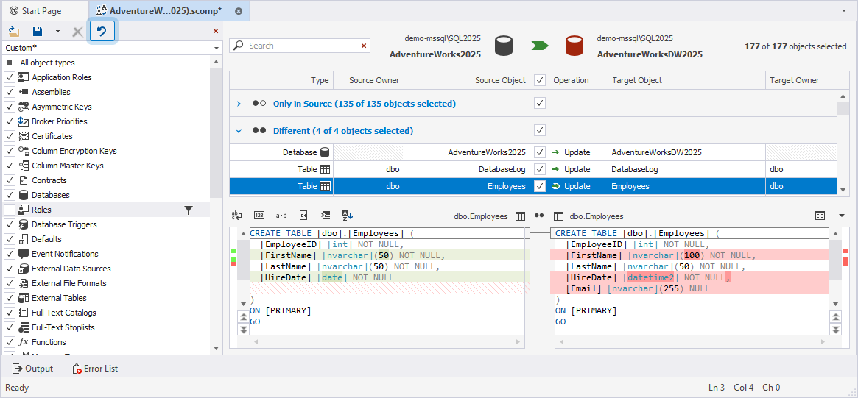Uncheck the Asymmetric Keys checkbox
This screenshot has width=858, height=398.
tap(10, 107)
